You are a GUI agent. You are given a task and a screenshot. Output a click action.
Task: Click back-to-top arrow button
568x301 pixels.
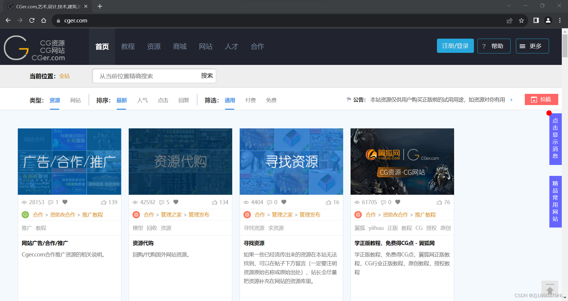[x=550, y=289]
